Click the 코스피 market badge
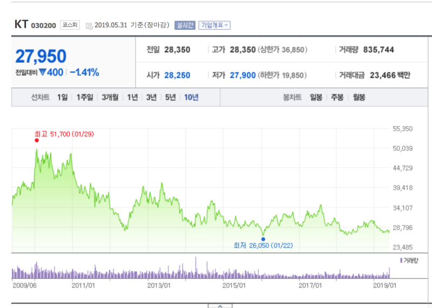The image size is (432, 308). click(x=70, y=25)
